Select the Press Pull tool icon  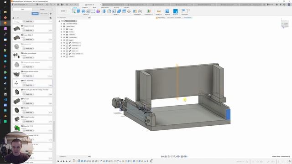pos(104,11)
